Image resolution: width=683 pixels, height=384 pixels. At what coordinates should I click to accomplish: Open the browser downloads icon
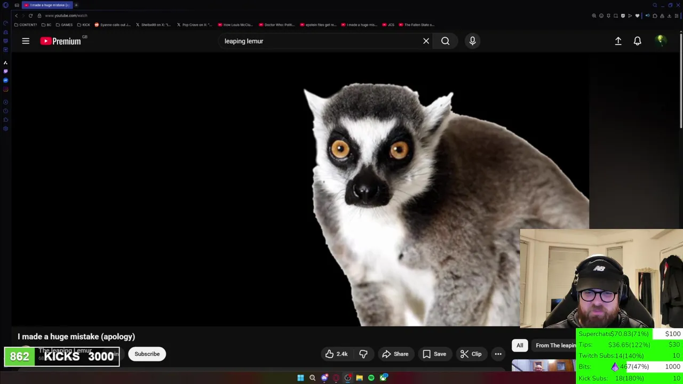(669, 16)
